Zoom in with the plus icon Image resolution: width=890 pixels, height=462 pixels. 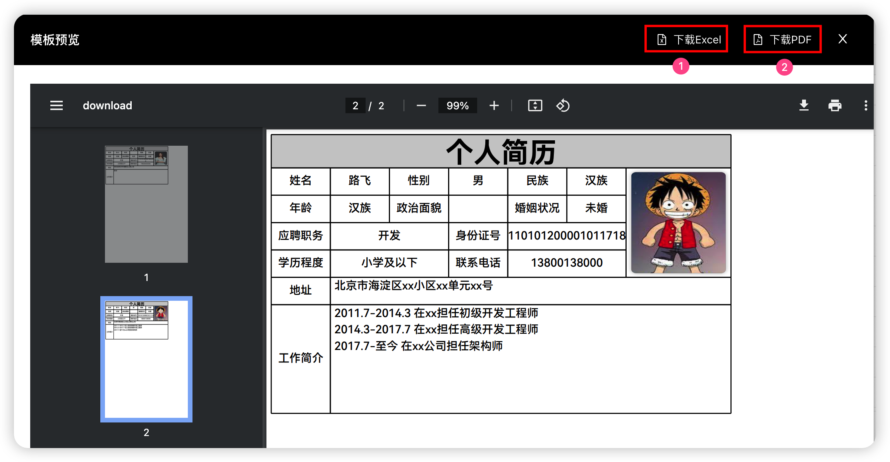[494, 105]
